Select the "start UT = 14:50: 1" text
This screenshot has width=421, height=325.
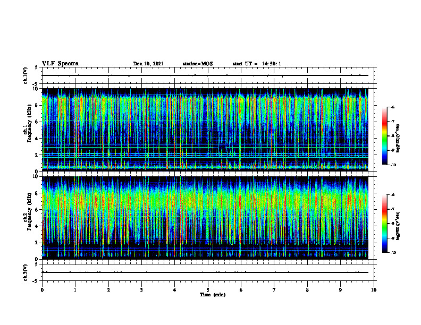point(257,64)
